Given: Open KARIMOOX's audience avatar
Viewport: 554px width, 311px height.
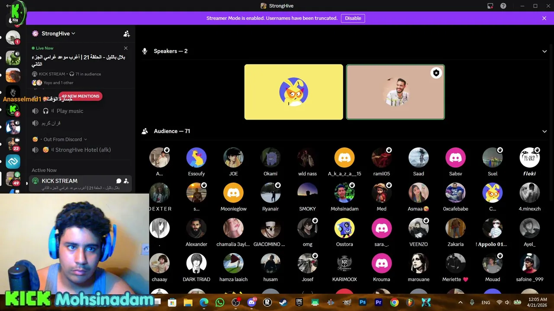Looking at the screenshot, I should (345, 263).
